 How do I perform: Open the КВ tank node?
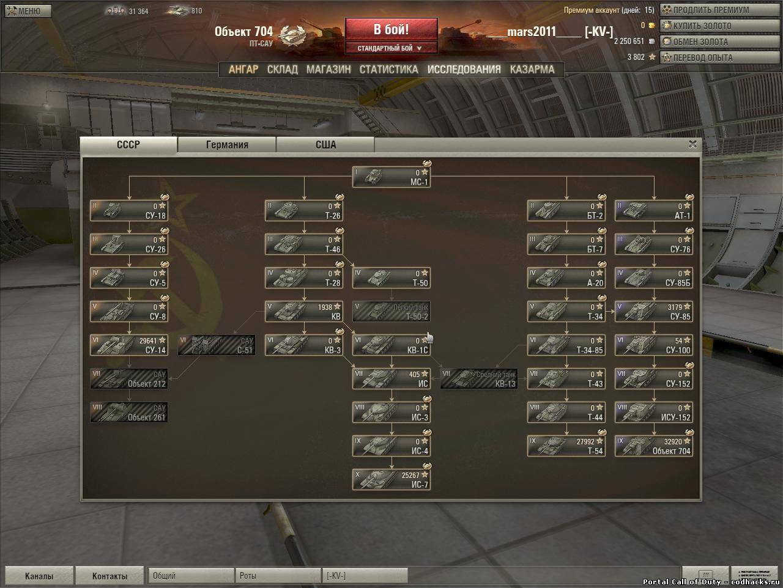coord(304,312)
